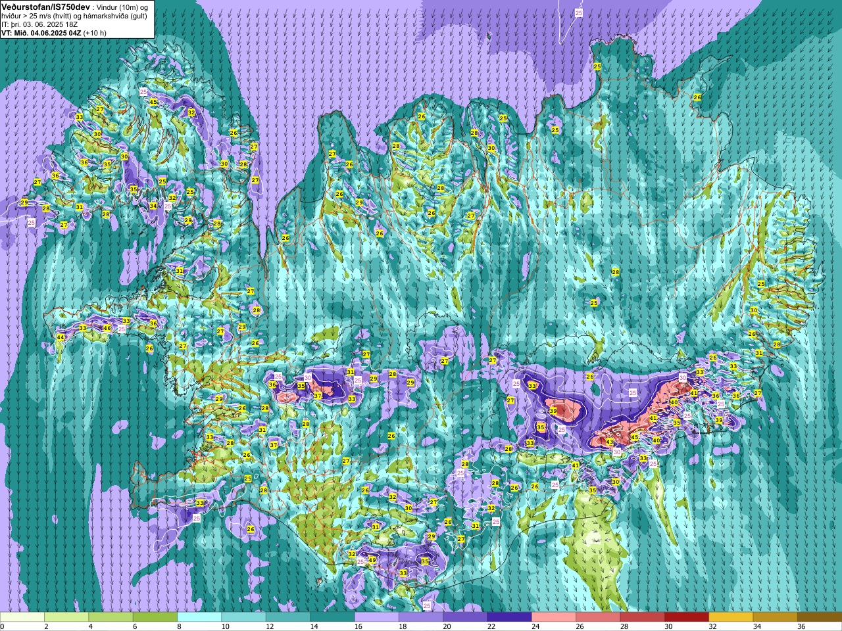Screen dimensions: 842x631
Task: Select the 'IT: þri. 03. 06. 2025 18Z' line
Action: tap(39, 24)
